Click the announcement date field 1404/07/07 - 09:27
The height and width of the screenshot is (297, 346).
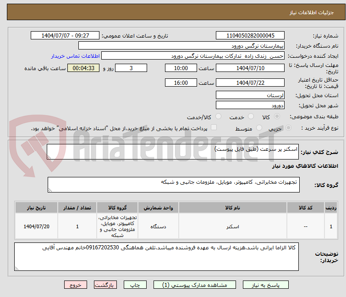point(65,36)
